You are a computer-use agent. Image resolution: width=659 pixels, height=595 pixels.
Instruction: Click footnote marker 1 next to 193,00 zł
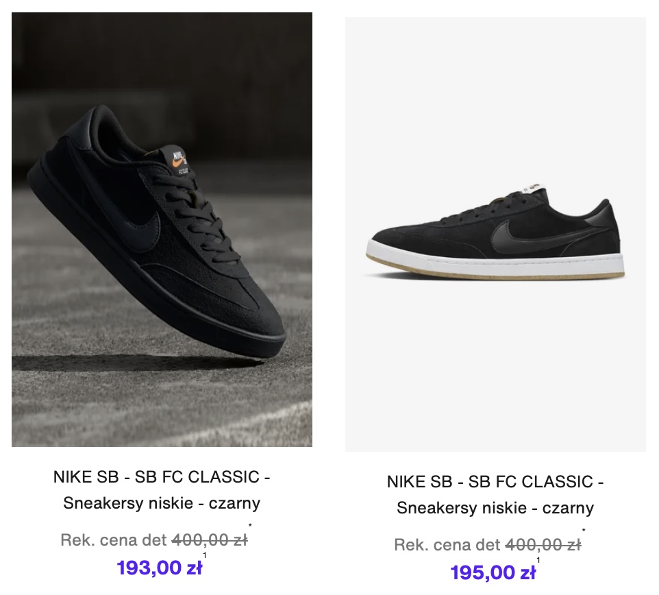204,555
